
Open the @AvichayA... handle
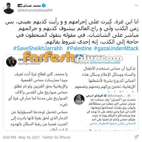pos(116,96)
